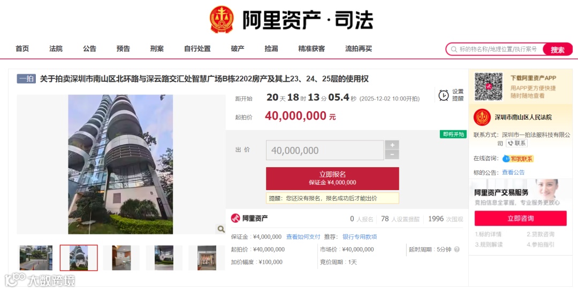Image resolution: width=578 pixels, height=291 pixels.
Task: Select fifth thumbnail of entrance doors
Action: pyautogui.click(x=207, y=258)
